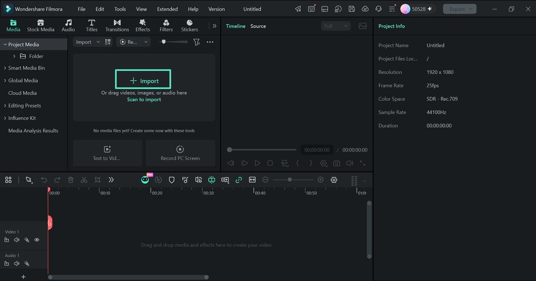The width and height of the screenshot is (536, 281).
Task: Expand Editing Presets
Action: tap(5, 105)
